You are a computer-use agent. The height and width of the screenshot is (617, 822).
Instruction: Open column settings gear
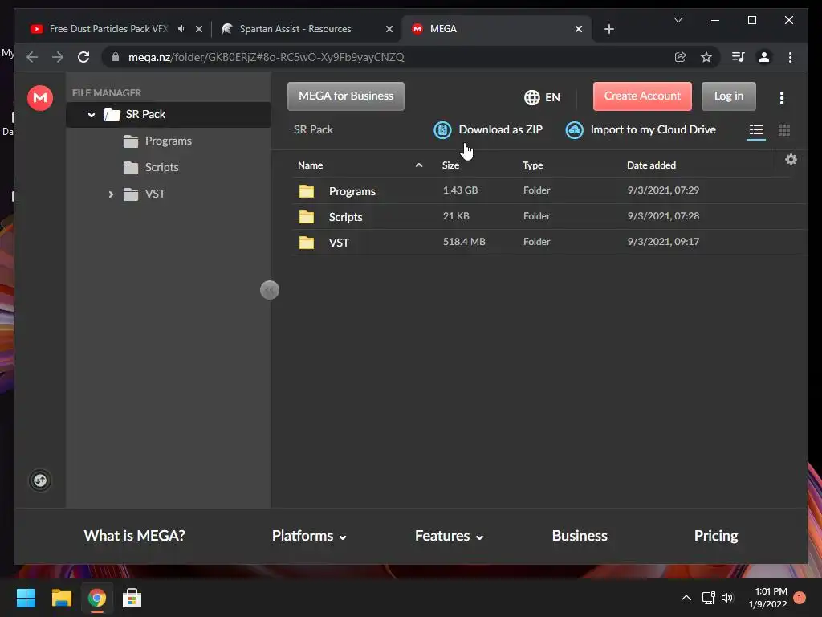(791, 160)
